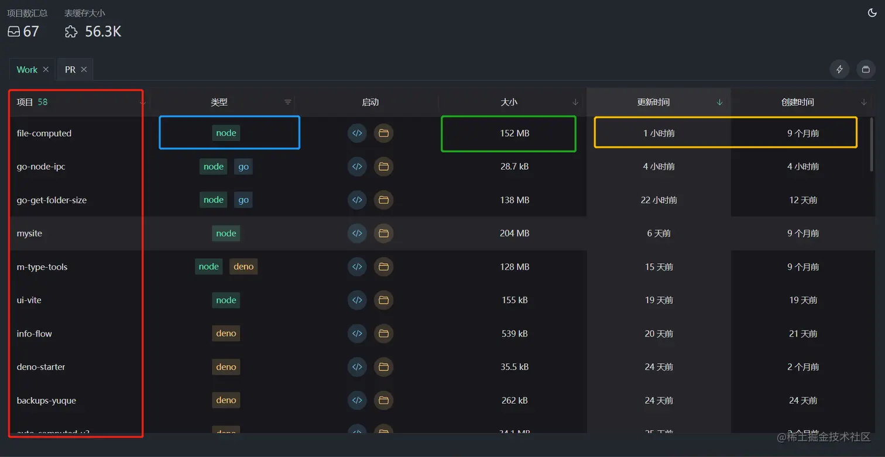Screen dimensions: 885x457
Task: Close the PR tab
Action: point(84,70)
